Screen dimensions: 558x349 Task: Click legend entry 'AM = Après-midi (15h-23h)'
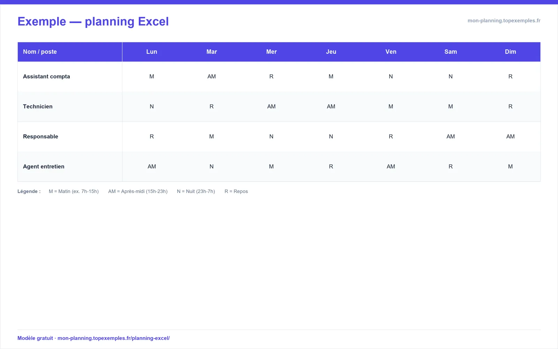[x=138, y=191]
